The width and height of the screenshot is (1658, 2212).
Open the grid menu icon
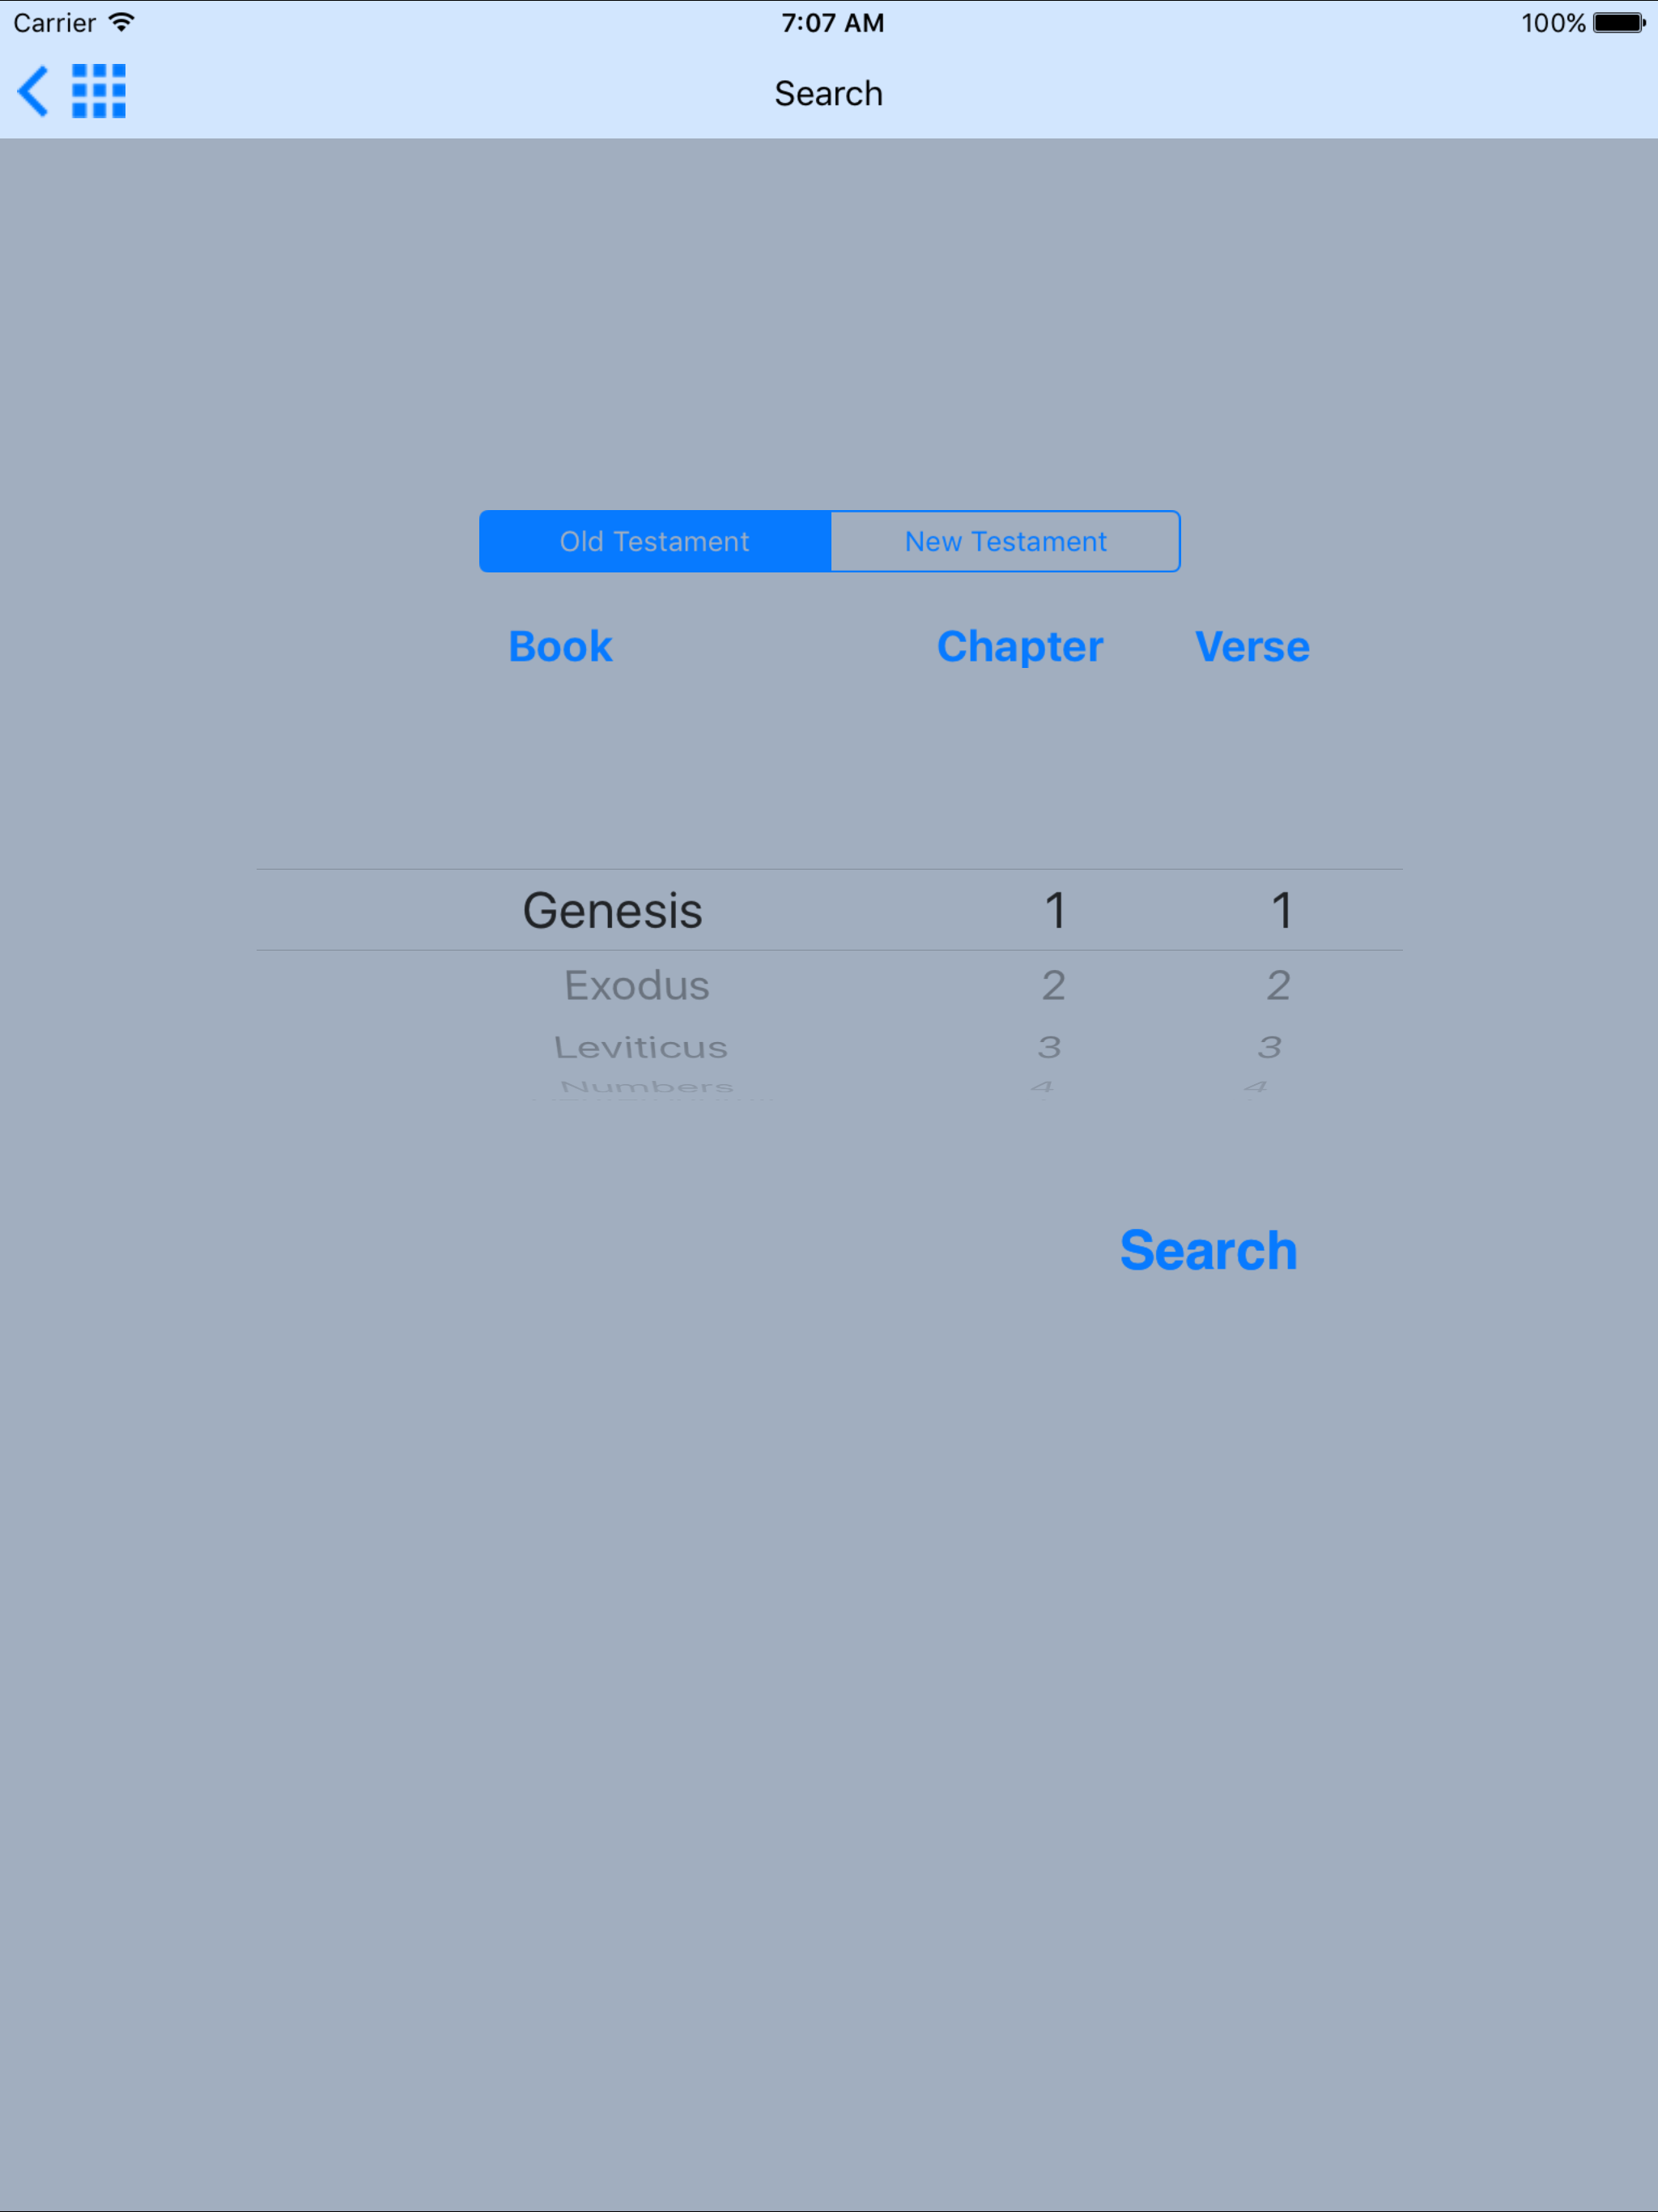[x=99, y=92]
